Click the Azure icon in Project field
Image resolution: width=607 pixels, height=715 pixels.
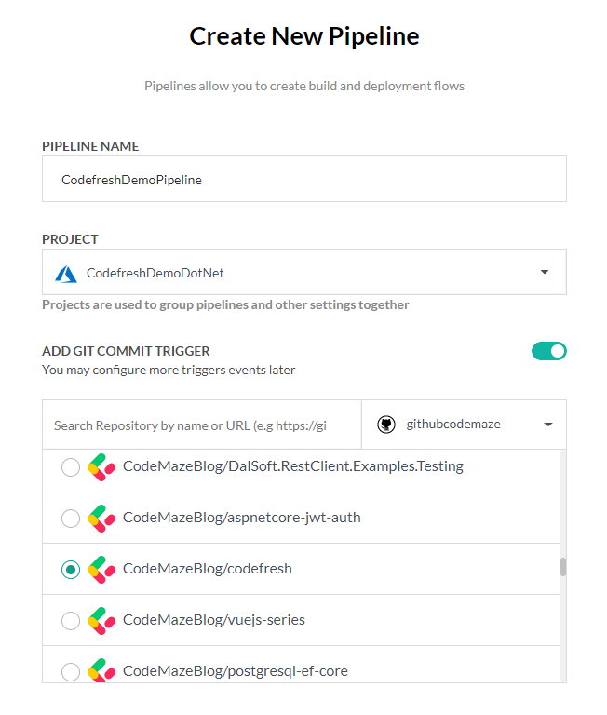click(66, 274)
